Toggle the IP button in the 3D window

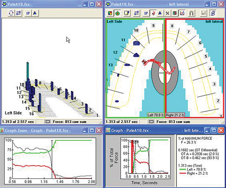29,13
